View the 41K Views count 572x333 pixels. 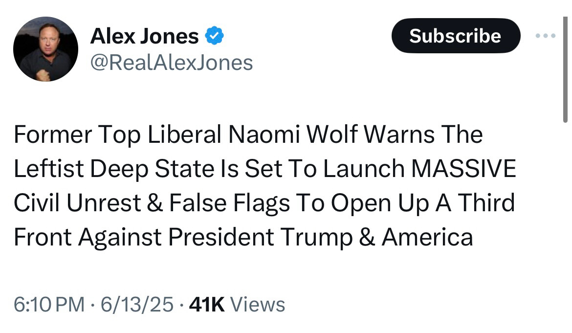pyautogui.click(x=237, y=305)
